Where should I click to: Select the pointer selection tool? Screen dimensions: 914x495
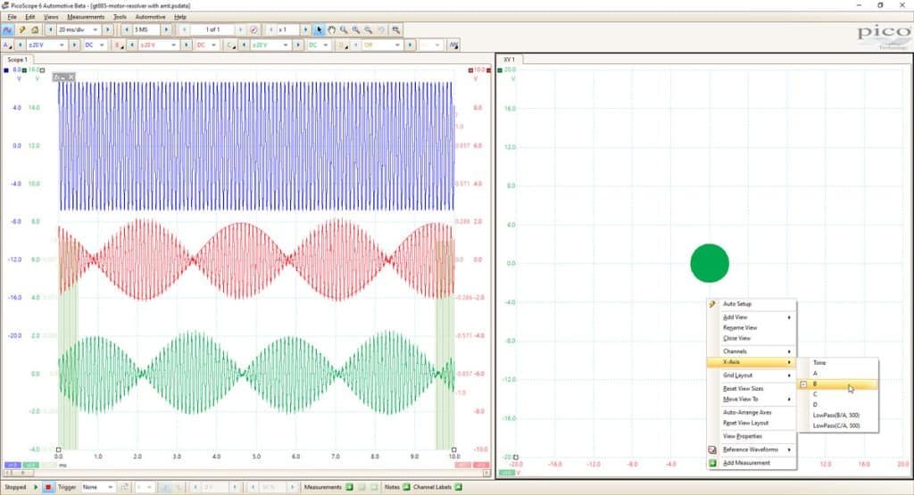[x=319, y=29]
